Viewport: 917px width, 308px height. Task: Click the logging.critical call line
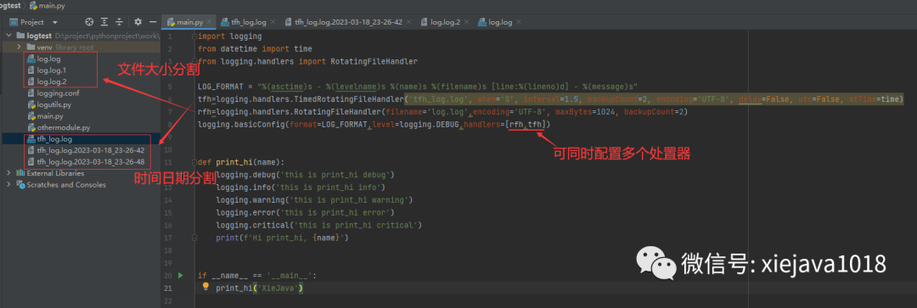pyautogui.click(x=318, y=225)
